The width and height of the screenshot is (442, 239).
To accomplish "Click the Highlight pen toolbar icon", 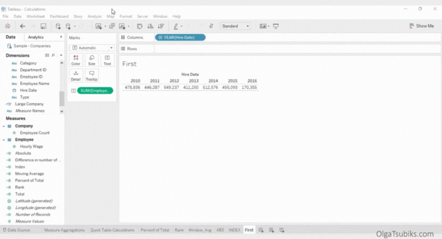I will 176,26.
